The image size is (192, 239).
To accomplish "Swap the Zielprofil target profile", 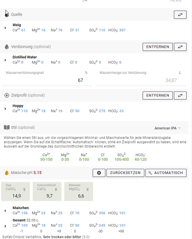I will click(180, 96).
